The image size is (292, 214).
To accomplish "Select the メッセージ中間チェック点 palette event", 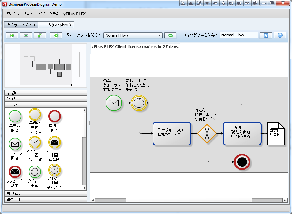I will pyautogui.click(x=35, y=149).
